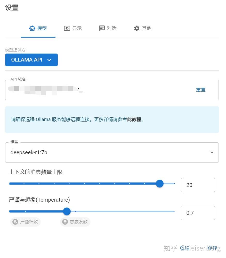Click the chat bubble icon next to 对话

pos(102,28)
